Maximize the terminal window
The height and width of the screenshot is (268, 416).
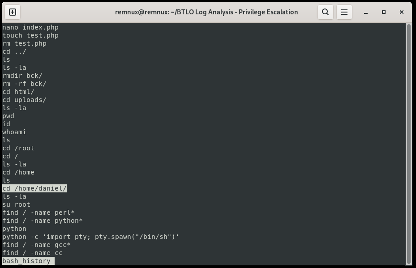(384, 12)
